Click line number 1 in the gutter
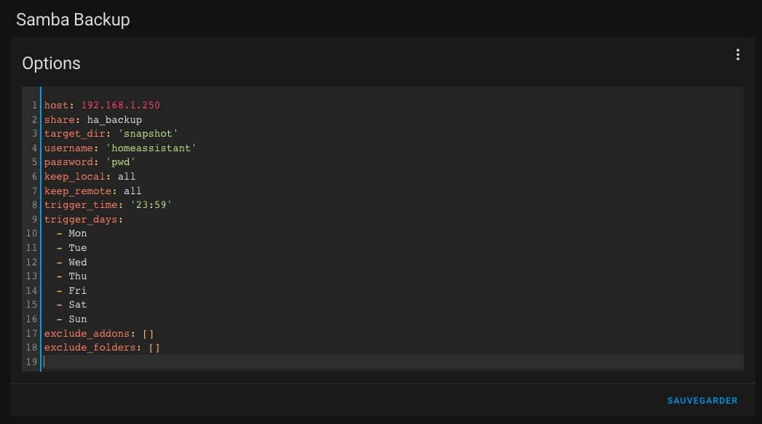The width and height of the screenshot is (762, 424). click(34, 105)
